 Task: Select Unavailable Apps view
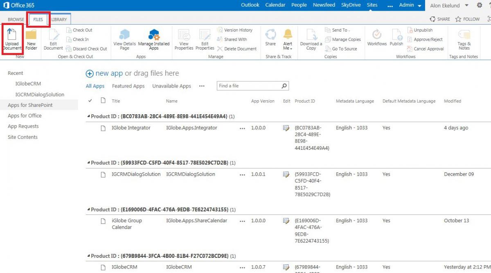[x=171, y=86]
